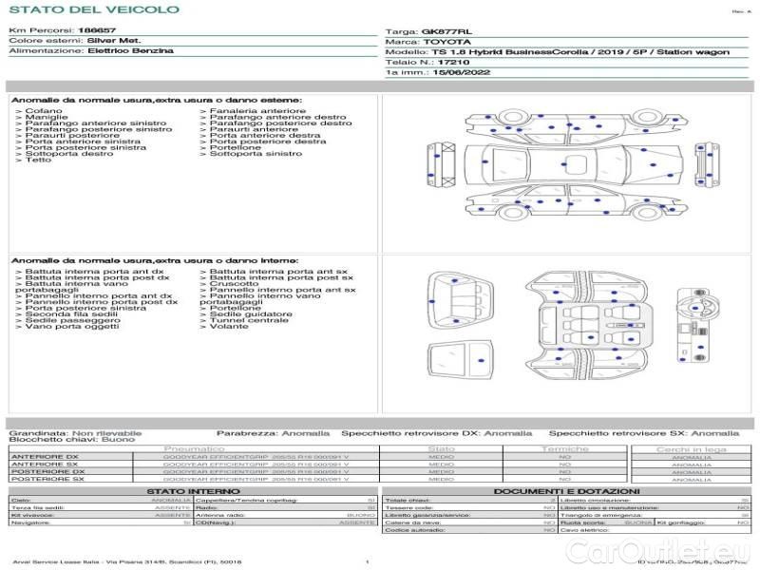Click the upper side-profile car diagram
The image size is (760, 570).
577,124
